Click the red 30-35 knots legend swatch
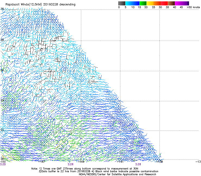Image resolution: width=201 pixels, height=176 pixels. pos(164,3)
